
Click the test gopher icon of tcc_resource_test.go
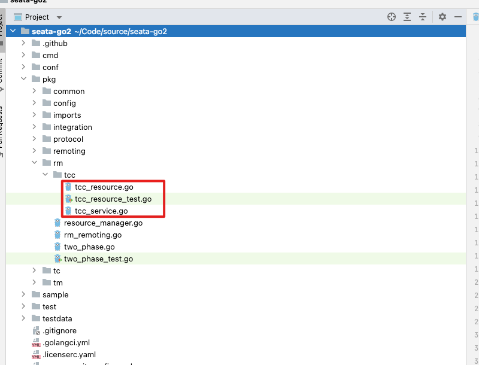tap(69, 199)
